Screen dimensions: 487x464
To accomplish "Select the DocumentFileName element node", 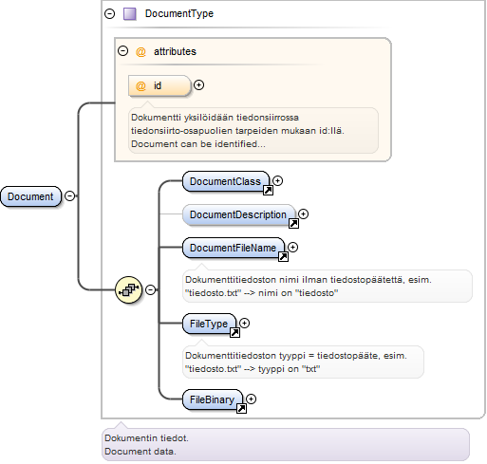I will [x=234, y=248].
